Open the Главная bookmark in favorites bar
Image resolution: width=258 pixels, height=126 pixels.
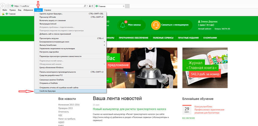tap(11, 14)
